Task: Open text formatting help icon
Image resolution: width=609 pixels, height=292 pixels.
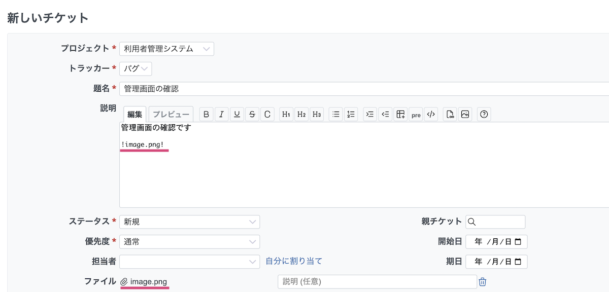Action: tap(484, 114)
